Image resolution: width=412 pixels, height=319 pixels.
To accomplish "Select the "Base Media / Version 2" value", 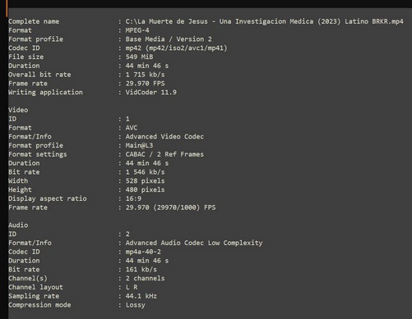I will tap(169, 39).
